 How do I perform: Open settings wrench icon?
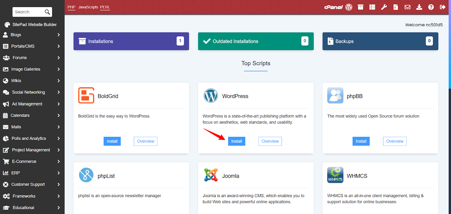[x=384, y=7]
